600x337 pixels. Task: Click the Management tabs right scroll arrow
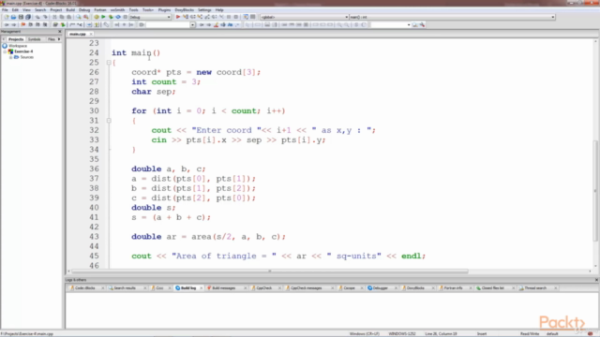click(x=59, y=39)
